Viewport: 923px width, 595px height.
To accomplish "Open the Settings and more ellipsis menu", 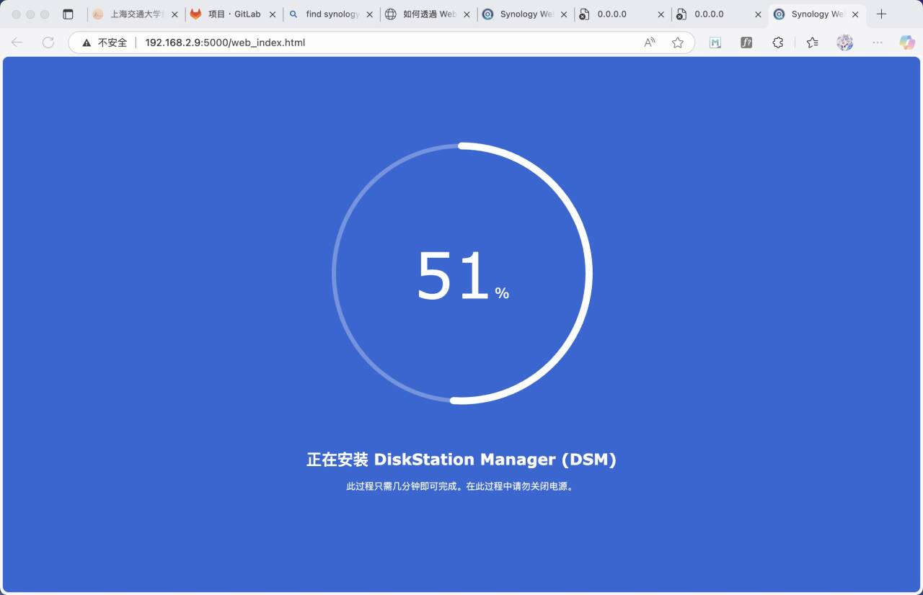I will tap(878, 42).
